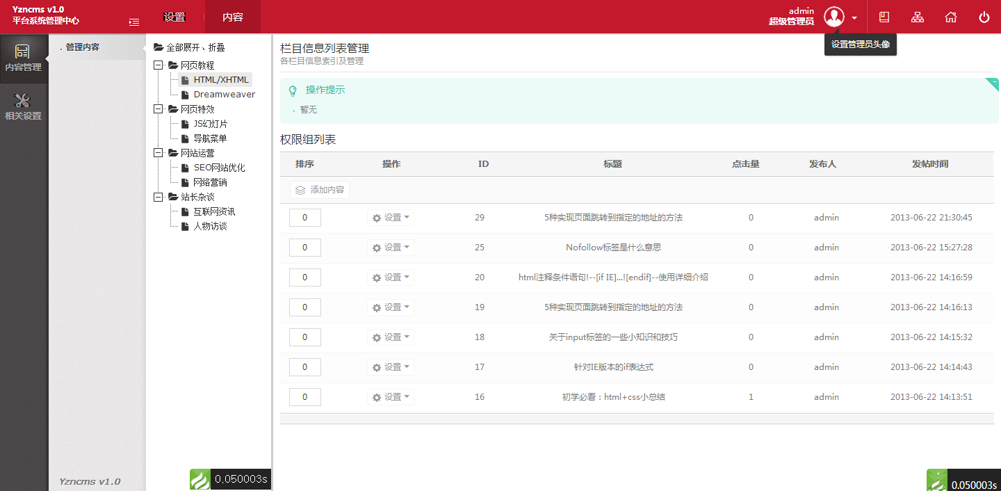Click the 添加内容 button
Screen dimensions: 1001x491
(x=320, y=190)
